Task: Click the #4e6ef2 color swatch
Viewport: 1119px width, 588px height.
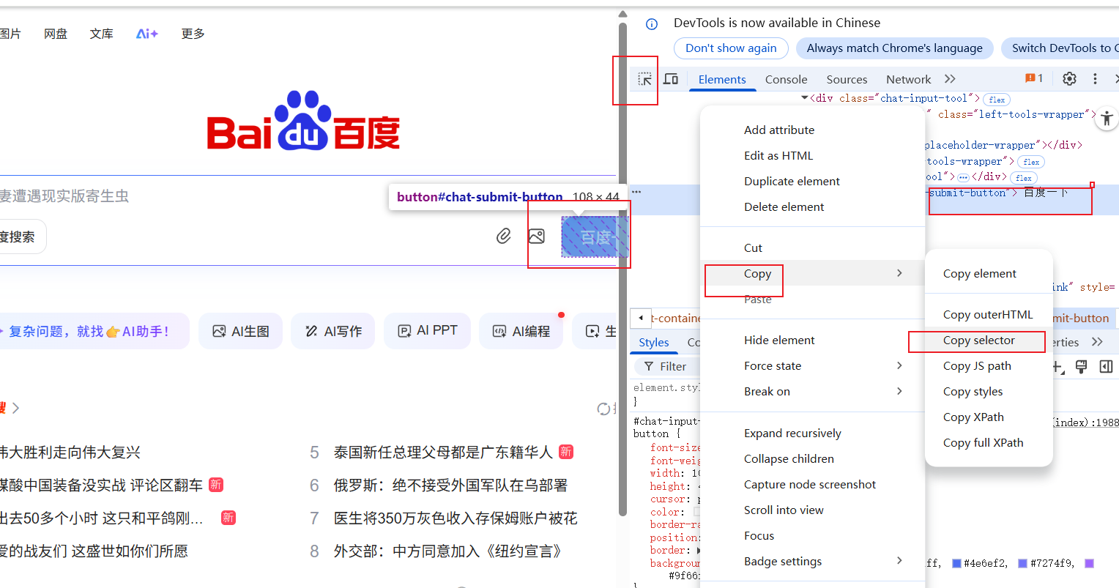Action: 956,563
